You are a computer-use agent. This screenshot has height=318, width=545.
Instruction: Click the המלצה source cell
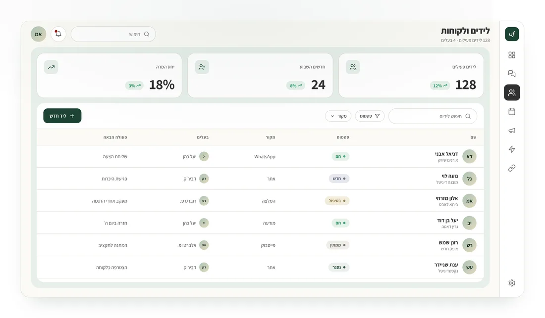269,201
